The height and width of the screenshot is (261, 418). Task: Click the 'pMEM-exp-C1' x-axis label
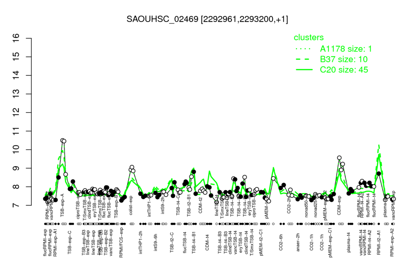pos(331,243)
